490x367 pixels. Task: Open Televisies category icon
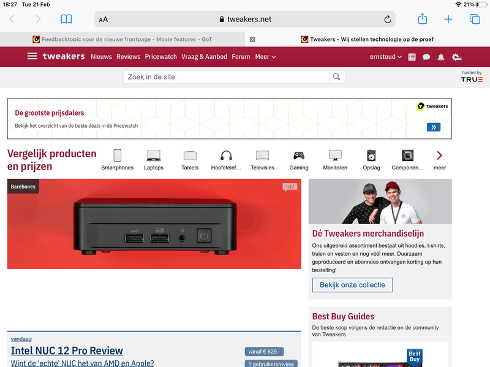point(262,160)
